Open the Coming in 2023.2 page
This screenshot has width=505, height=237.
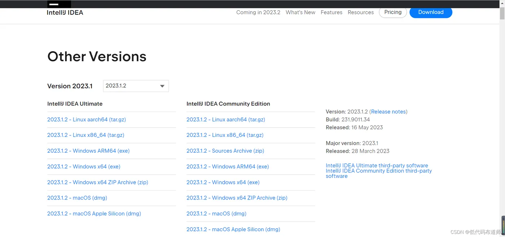(258, 12)
